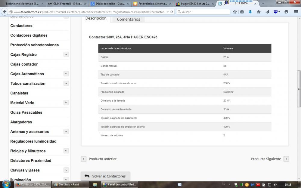Click the envelope mail icon in taskbar
301x188 pixels.
pos(179,185)
